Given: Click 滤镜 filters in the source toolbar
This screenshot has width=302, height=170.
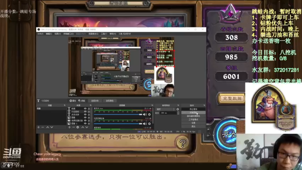Looking at the screenshot, I should (x=82, y=101).
